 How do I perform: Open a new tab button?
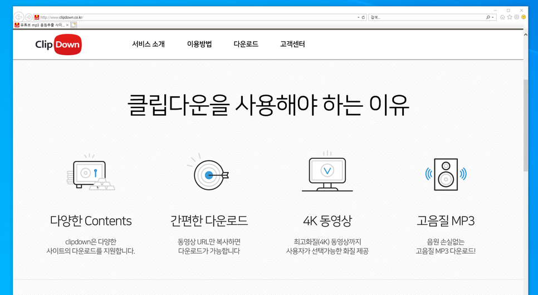(x=74, y=25)
